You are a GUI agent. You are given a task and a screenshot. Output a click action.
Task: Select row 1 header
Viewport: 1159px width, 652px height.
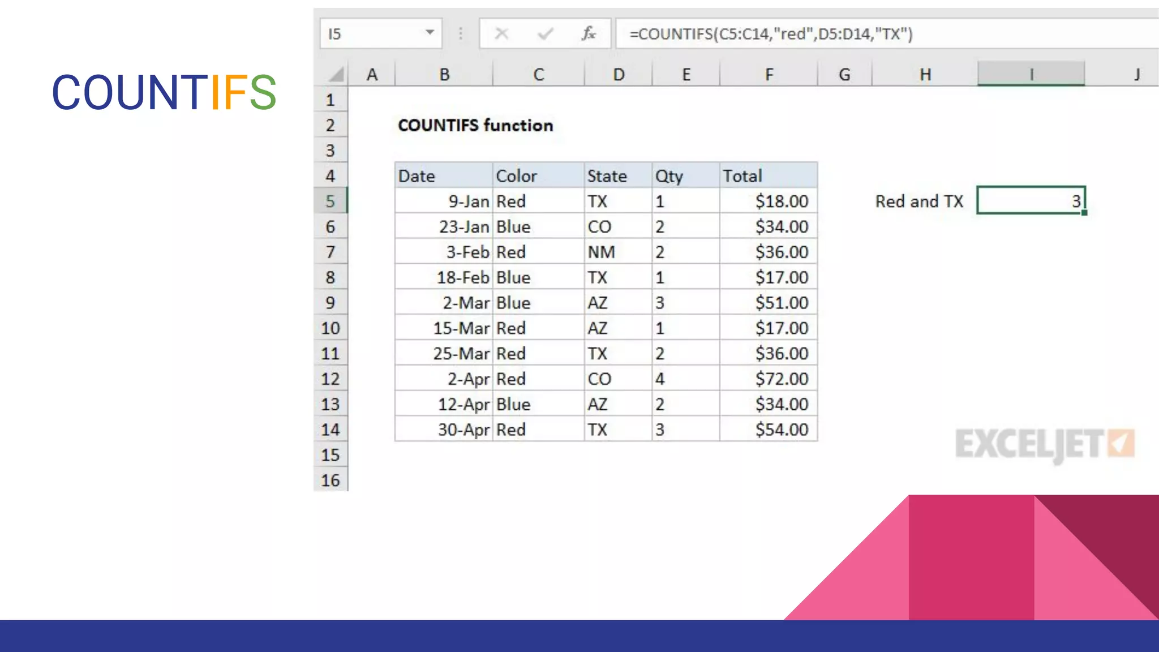click(330, 100)
